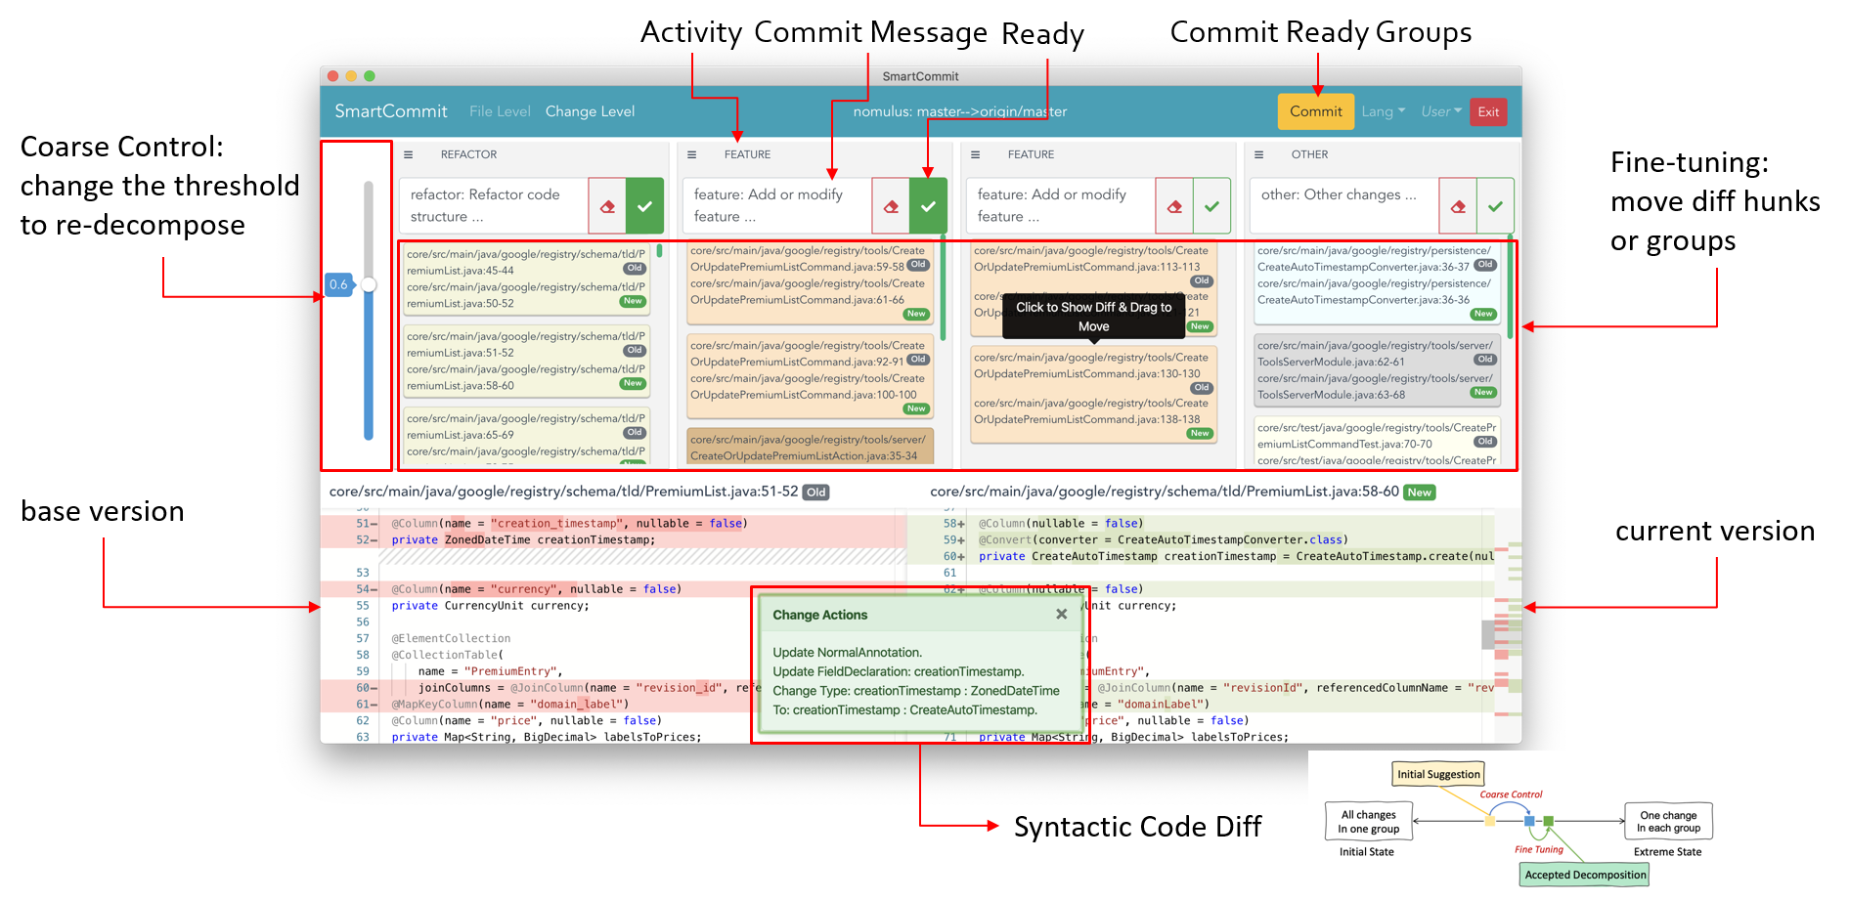Image resolution: width=1849 pixels, height=901 pixels.
Task: Focus the second FEATURE group commit message field
Action: (1061, 206)
